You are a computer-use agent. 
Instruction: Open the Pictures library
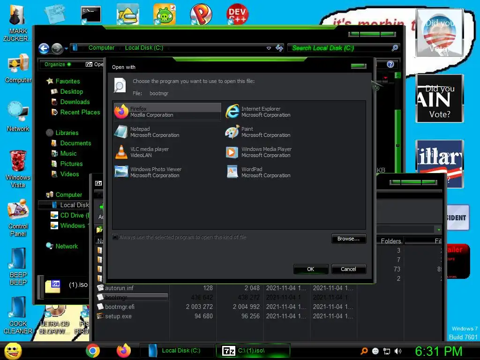pyautogui.click(x=71, y=164)
